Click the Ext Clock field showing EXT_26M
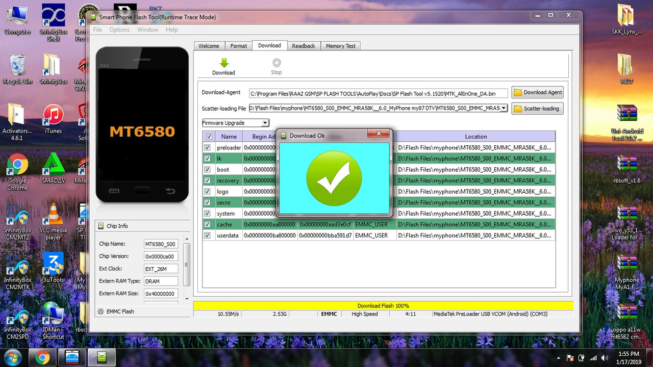653x367 pixels. [161, 269]
